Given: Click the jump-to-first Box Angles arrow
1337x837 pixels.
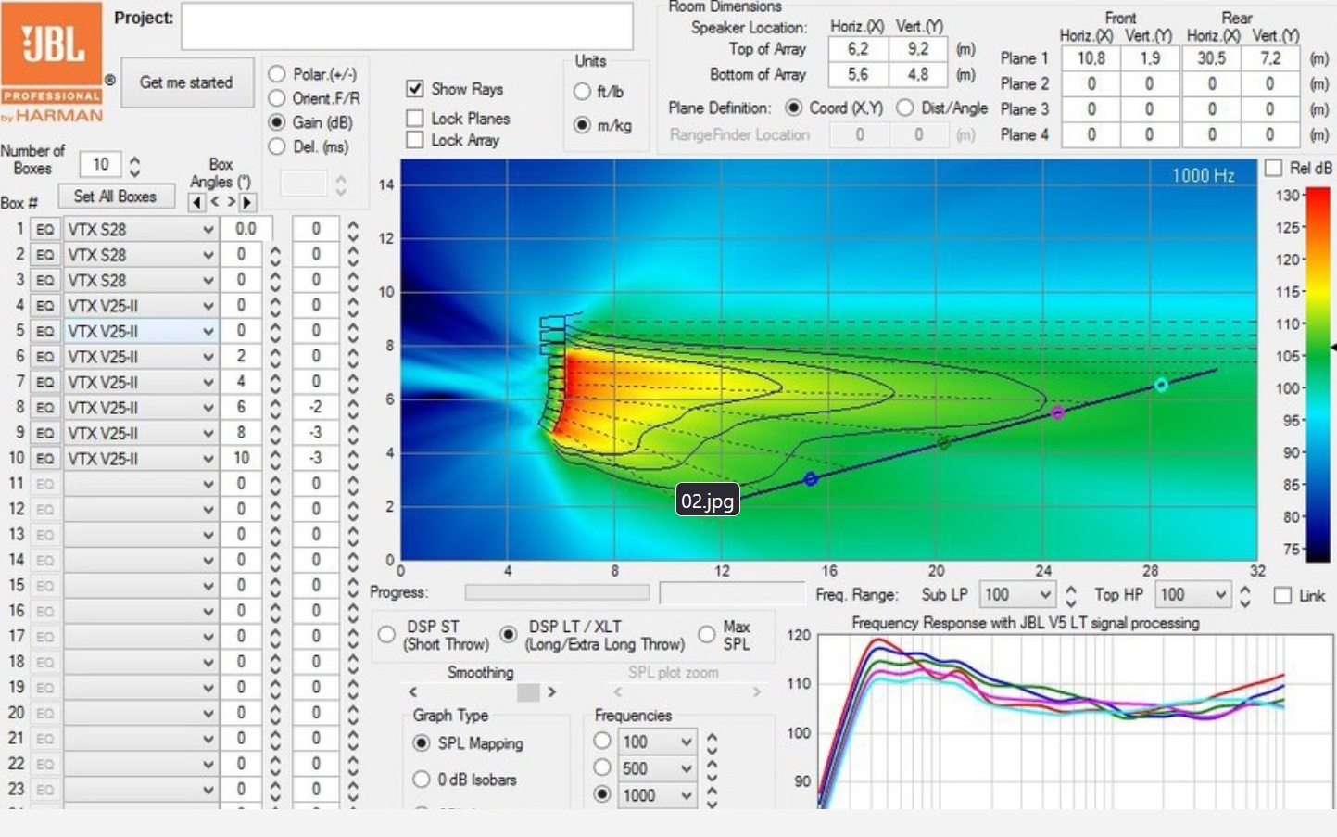Looking at the screenshot, I should pos(196,202).
